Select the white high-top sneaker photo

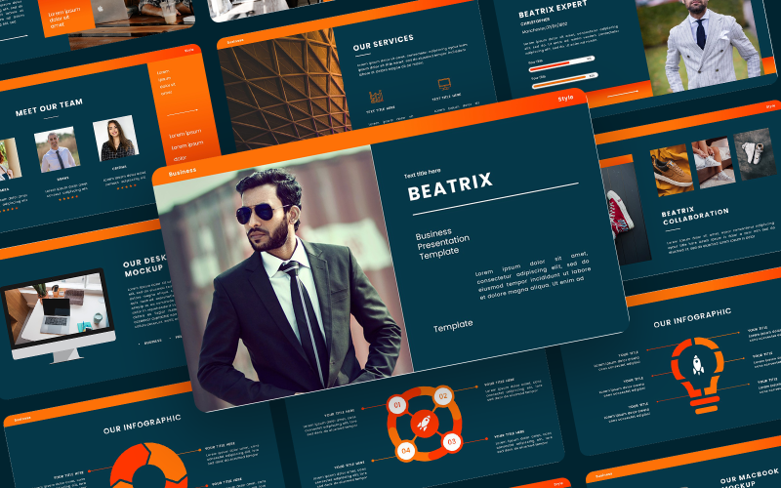[755, 153]
